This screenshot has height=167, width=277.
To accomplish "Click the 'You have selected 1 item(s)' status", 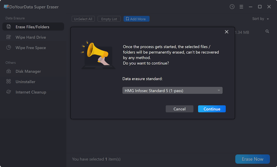I will click(x=96, y=159).
